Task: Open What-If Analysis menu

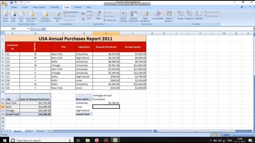Action: (169, 16)
